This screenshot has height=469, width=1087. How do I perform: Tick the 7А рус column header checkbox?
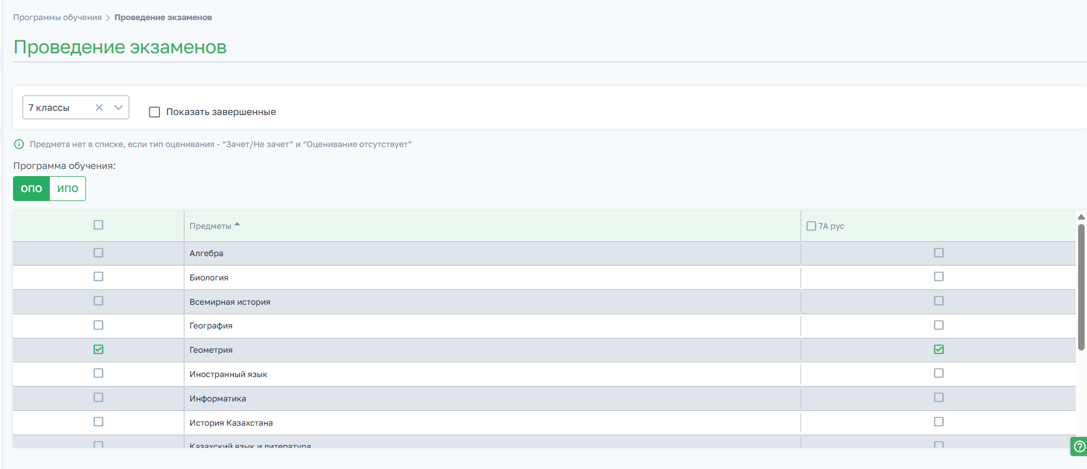point(811,226)
